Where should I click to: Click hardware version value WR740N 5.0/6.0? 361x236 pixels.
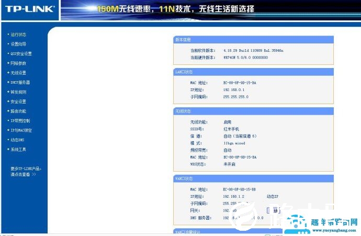click(245, 58)
